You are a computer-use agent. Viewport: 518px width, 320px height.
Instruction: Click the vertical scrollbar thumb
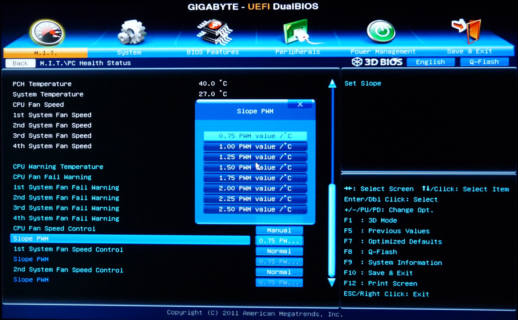click(332, 230)
